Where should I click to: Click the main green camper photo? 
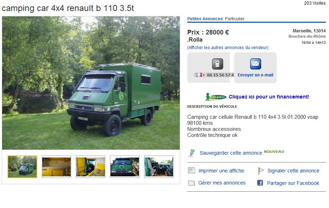click(x=91, y=83)
